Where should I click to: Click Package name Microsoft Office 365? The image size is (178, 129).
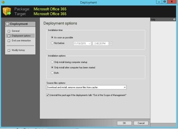50,9
